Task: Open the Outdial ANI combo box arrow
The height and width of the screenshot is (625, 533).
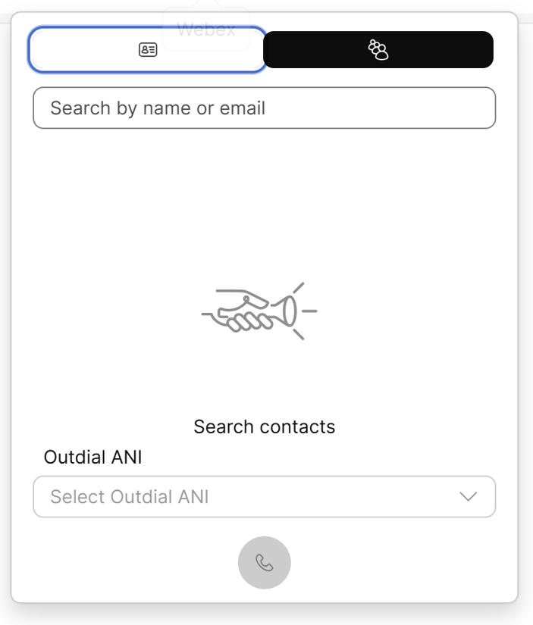Action: pos(469,497)
